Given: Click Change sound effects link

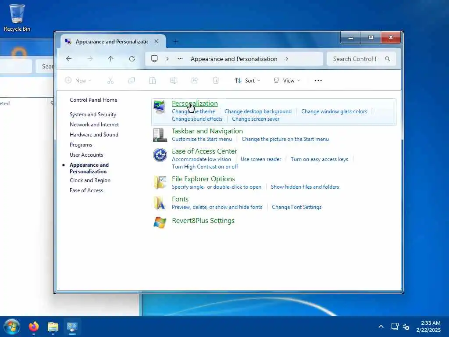Looking at the screenshot, I should [197, 118].
